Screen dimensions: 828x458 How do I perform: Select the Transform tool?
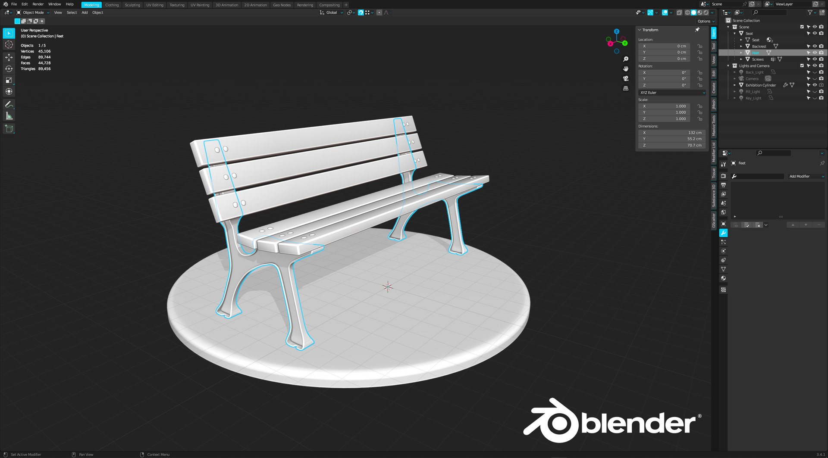(x=9, y=91)
